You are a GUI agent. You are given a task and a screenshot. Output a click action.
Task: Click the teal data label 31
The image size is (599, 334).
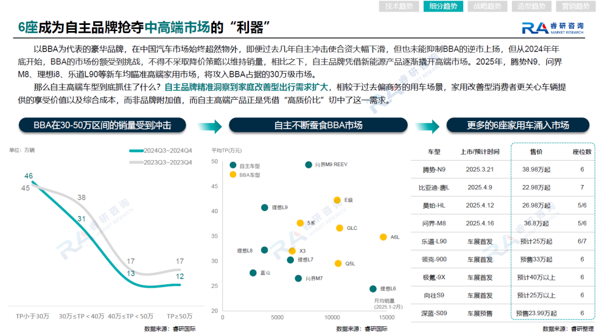coord(82,219)
